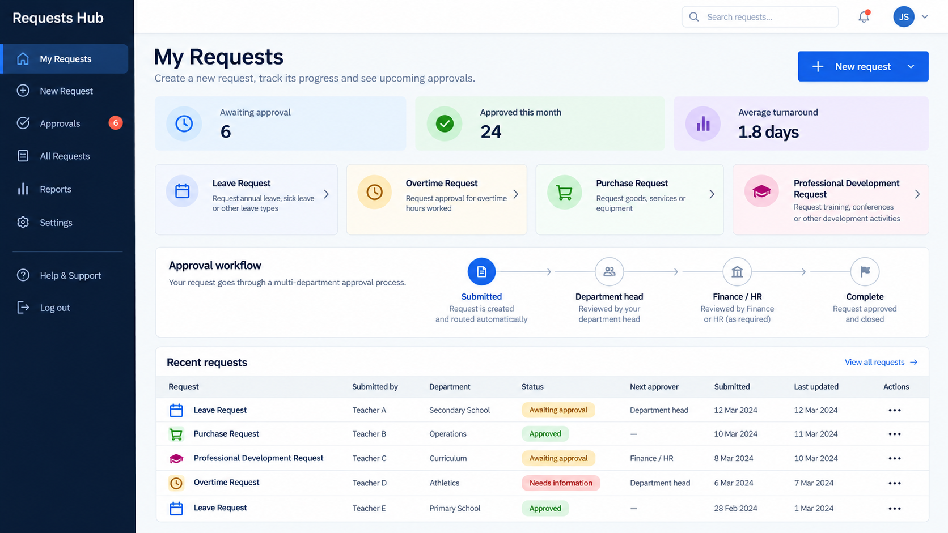The height and width of the screenshot is (533, 948).
Task: Open actions menu for Teacher A row
Action: [895, 410]
